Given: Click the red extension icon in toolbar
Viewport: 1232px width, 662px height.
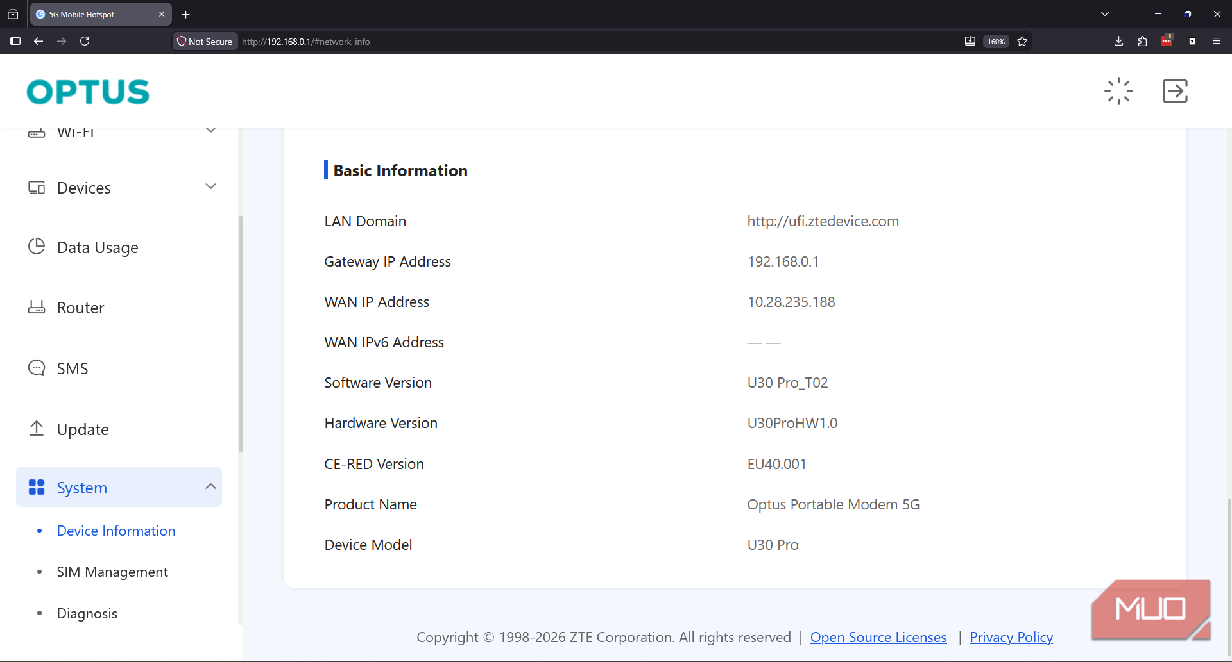Looking at the screenshot, I should point(1167,40).
